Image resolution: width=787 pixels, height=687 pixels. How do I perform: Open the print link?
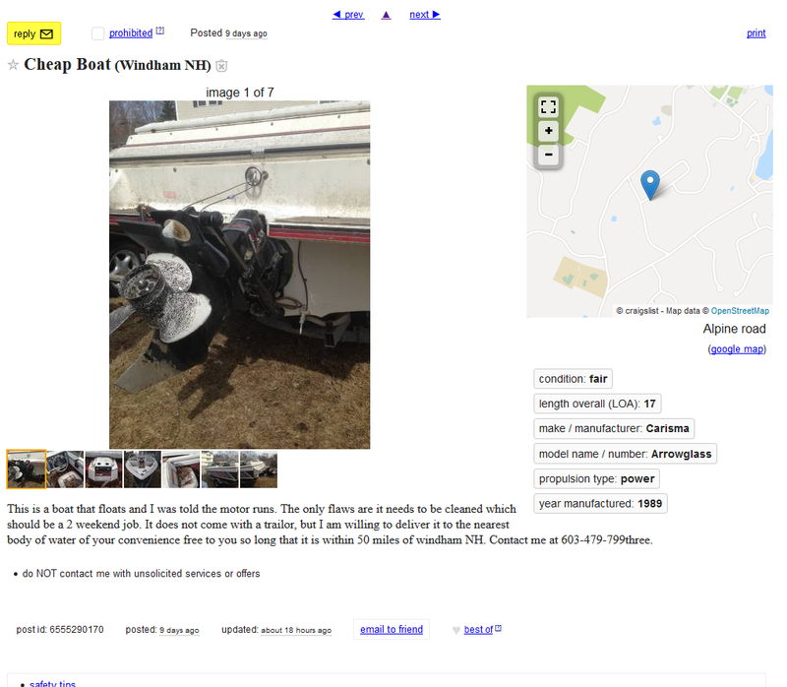[756, 33]
